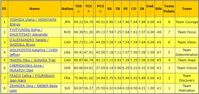Select the Team Determination cell
The image size is (199, 94).
(187, 52)
